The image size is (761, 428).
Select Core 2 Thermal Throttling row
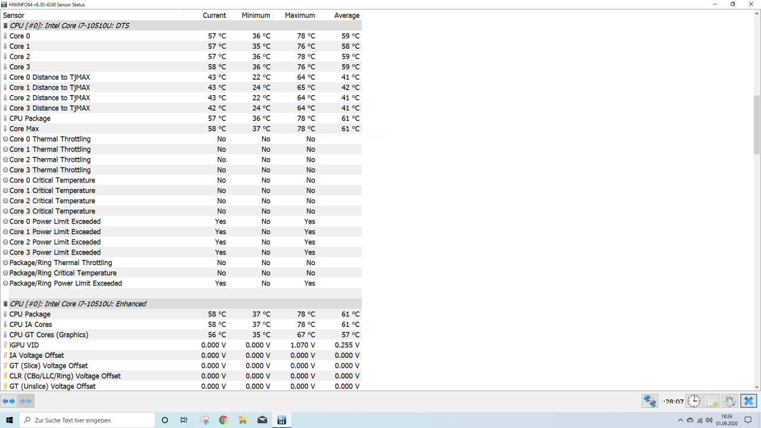click(181, 160)
